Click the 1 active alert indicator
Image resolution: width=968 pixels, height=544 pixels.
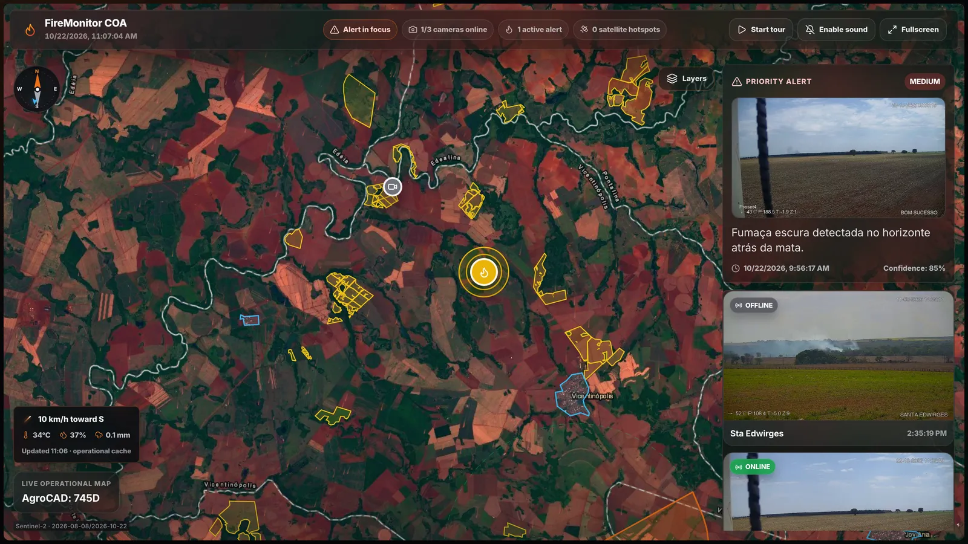pos(534,30)
